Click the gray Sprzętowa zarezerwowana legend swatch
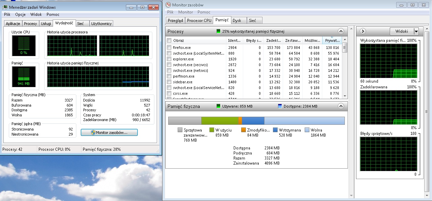The image size is (432, 201). click(x=180, y=130)
